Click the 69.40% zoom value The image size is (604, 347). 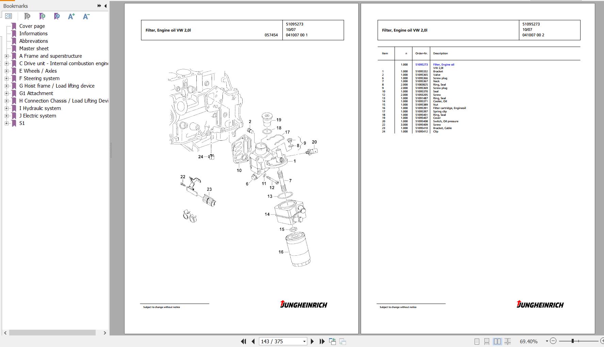pyautogui.click(x=529, y=341)
